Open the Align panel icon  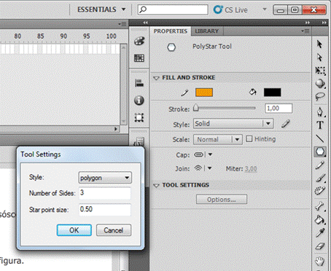(x=139, y=83)
